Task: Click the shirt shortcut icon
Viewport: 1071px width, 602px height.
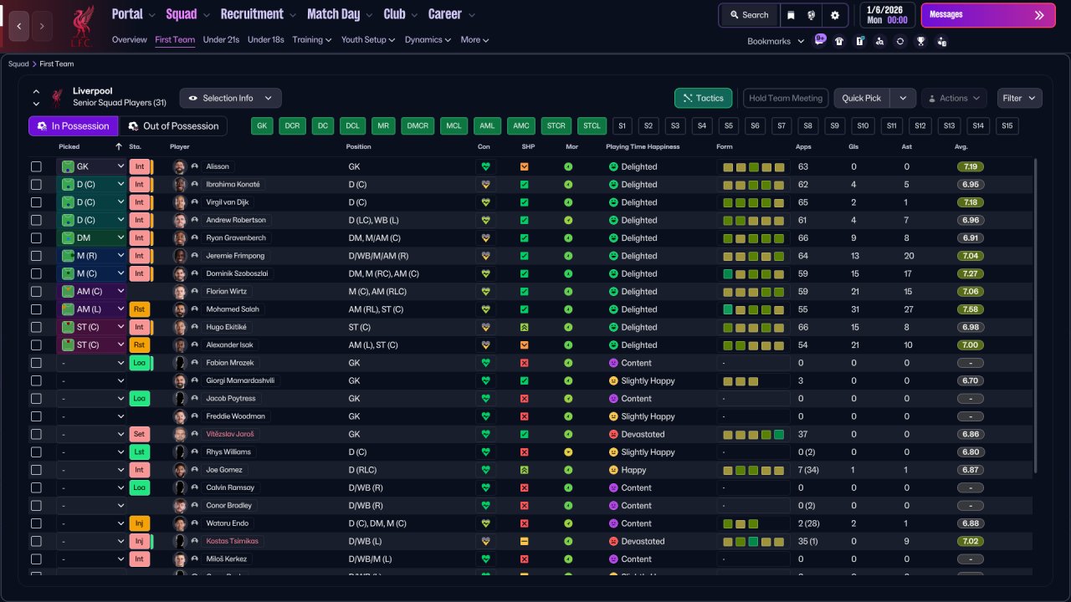Action: (839, 41)
